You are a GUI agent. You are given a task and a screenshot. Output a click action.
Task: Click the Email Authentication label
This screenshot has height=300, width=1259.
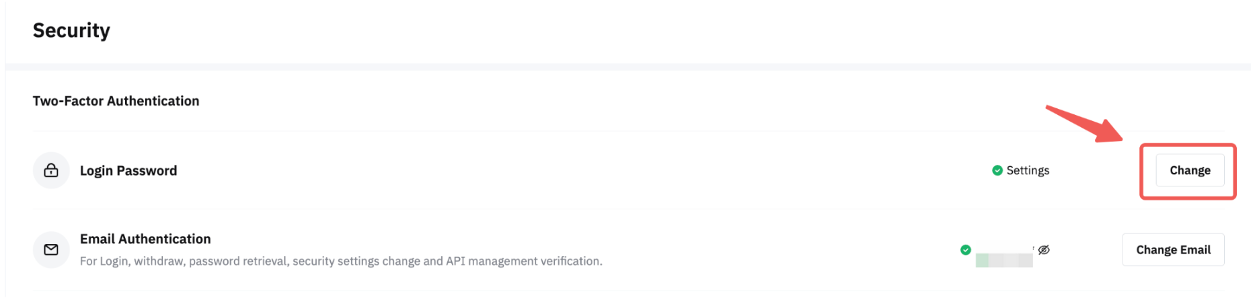(x=145, y=239)
